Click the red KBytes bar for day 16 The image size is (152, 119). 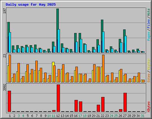click(x=76, y=106)
